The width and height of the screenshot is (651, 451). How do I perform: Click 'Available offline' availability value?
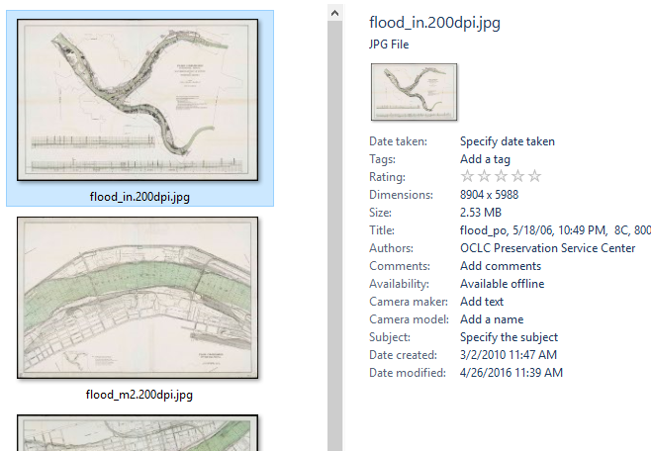[502, 284]
